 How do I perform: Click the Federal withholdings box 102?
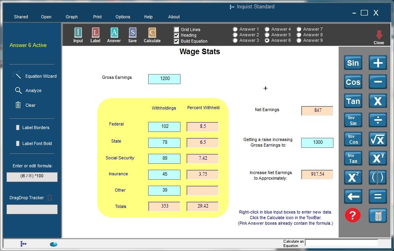(x=165, y=127)
